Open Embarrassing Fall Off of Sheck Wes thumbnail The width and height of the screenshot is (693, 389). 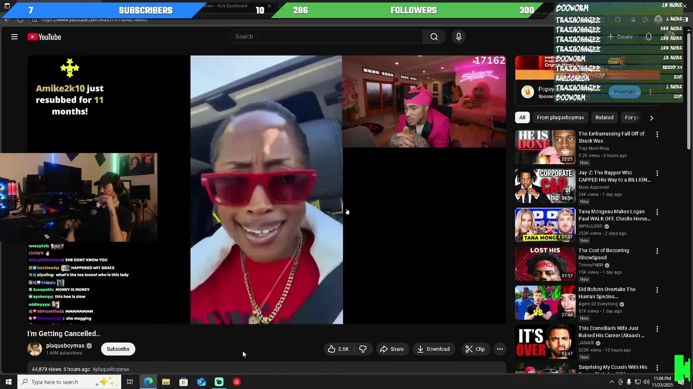(x=545, y=147)
